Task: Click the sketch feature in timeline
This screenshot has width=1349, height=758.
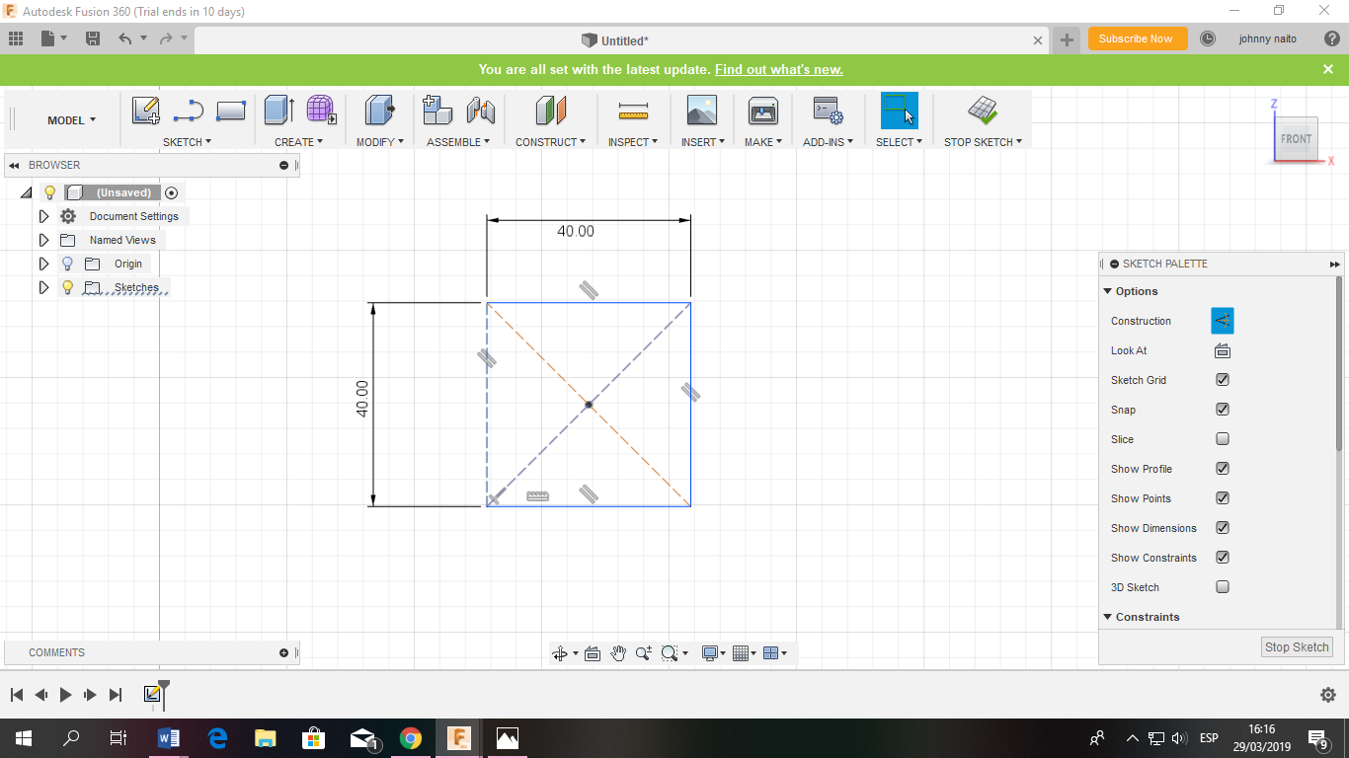Action: pos(152,695)
